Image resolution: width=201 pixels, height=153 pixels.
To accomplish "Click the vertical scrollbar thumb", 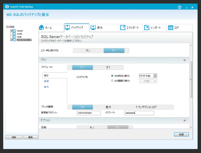I will pyautogui.click(x=191, y=79).
